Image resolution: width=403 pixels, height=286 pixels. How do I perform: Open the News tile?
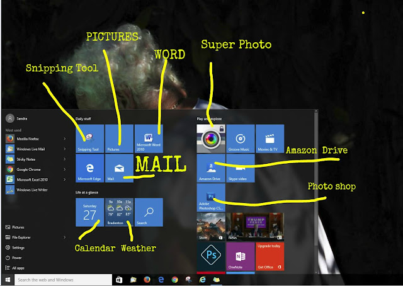(255, 227)
